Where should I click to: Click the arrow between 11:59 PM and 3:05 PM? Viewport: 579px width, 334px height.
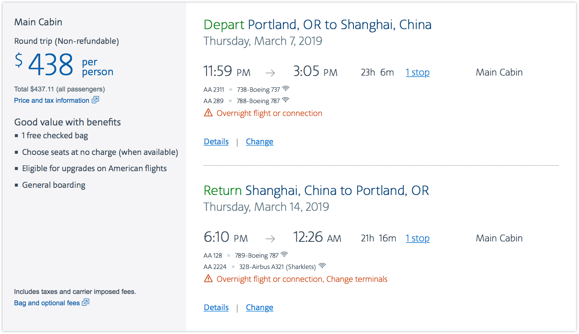click(x=270, y=73)
